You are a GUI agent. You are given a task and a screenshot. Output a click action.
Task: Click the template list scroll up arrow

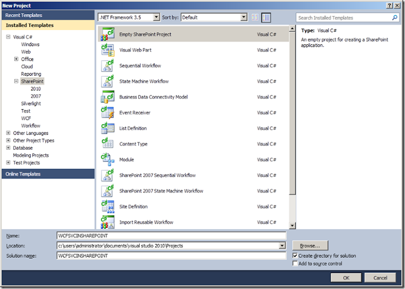[x=292, y=28]
